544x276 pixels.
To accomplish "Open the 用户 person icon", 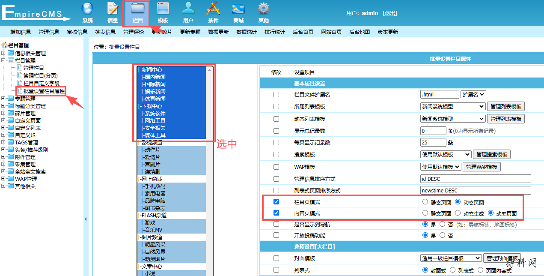I will coord(188,9).
